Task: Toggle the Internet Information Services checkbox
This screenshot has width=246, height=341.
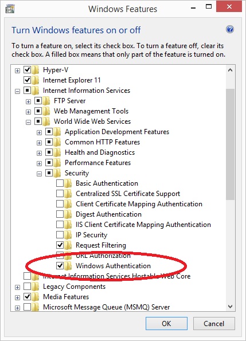Action: (27, 90)
